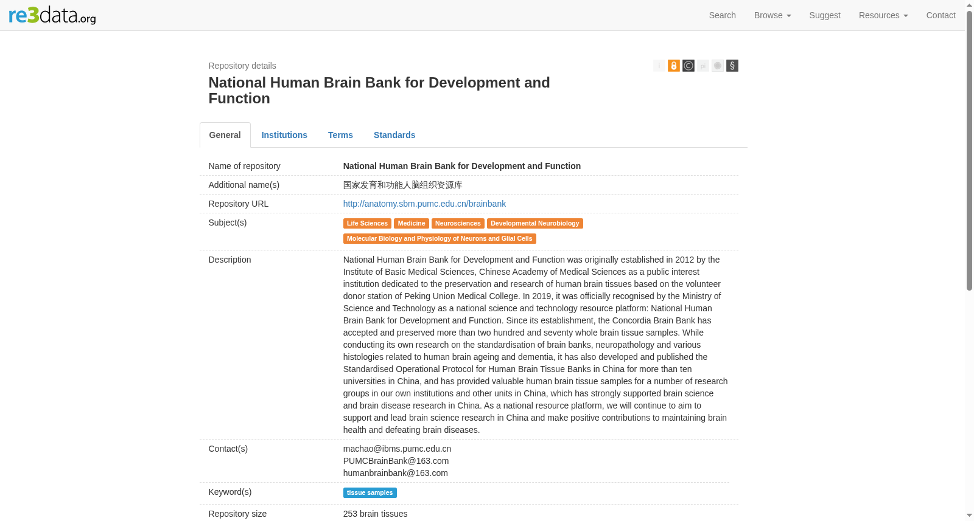
Task: Click the greyed-out 'pi' persistent identifier badge
Action: 703,66
